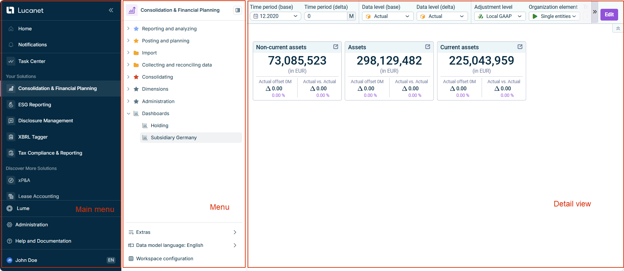Screen dimensions: 624x271
Task: Expand Reporting and analyzing node
Action: (x=128, y=29)
